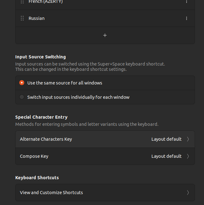The height and width of the screenshot is (205, 204).
Task: Click the Input Source Switching heading
Action: click(40, 57)
